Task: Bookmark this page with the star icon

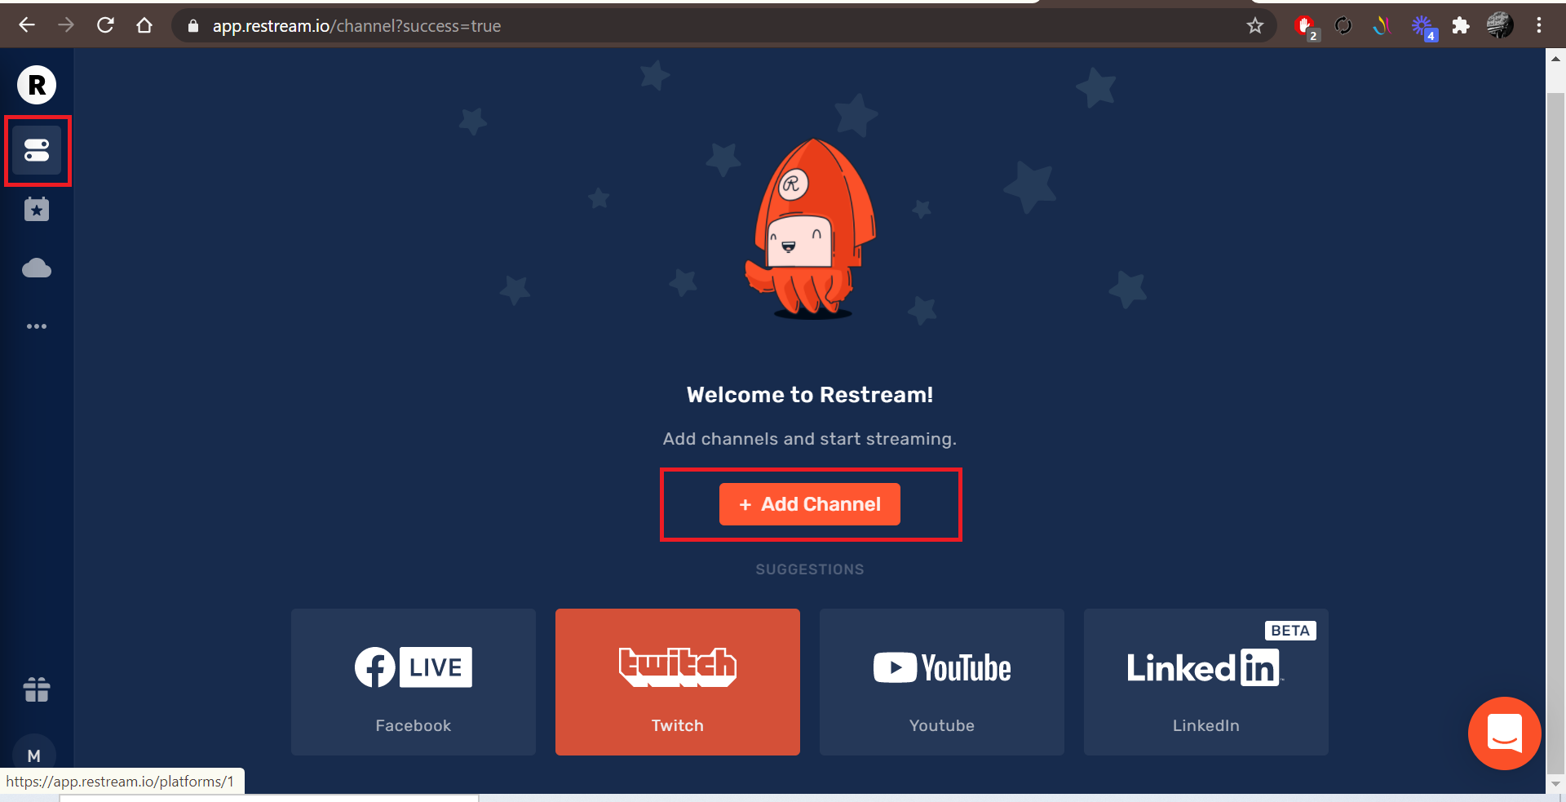Action: pyautogui.click(x=1254, y=26)
